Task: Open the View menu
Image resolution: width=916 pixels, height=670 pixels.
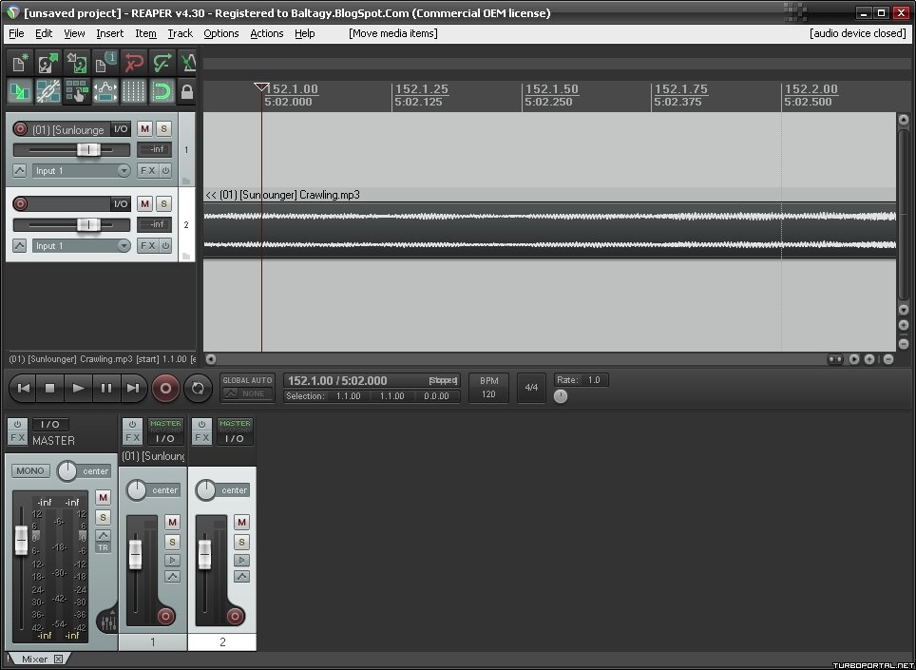Action: 74,33
